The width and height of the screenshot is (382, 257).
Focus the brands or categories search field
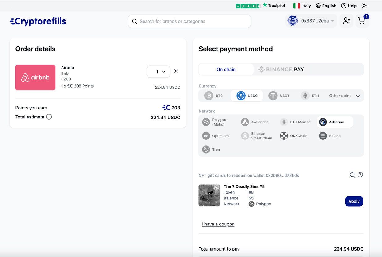(x=189, y=21)
